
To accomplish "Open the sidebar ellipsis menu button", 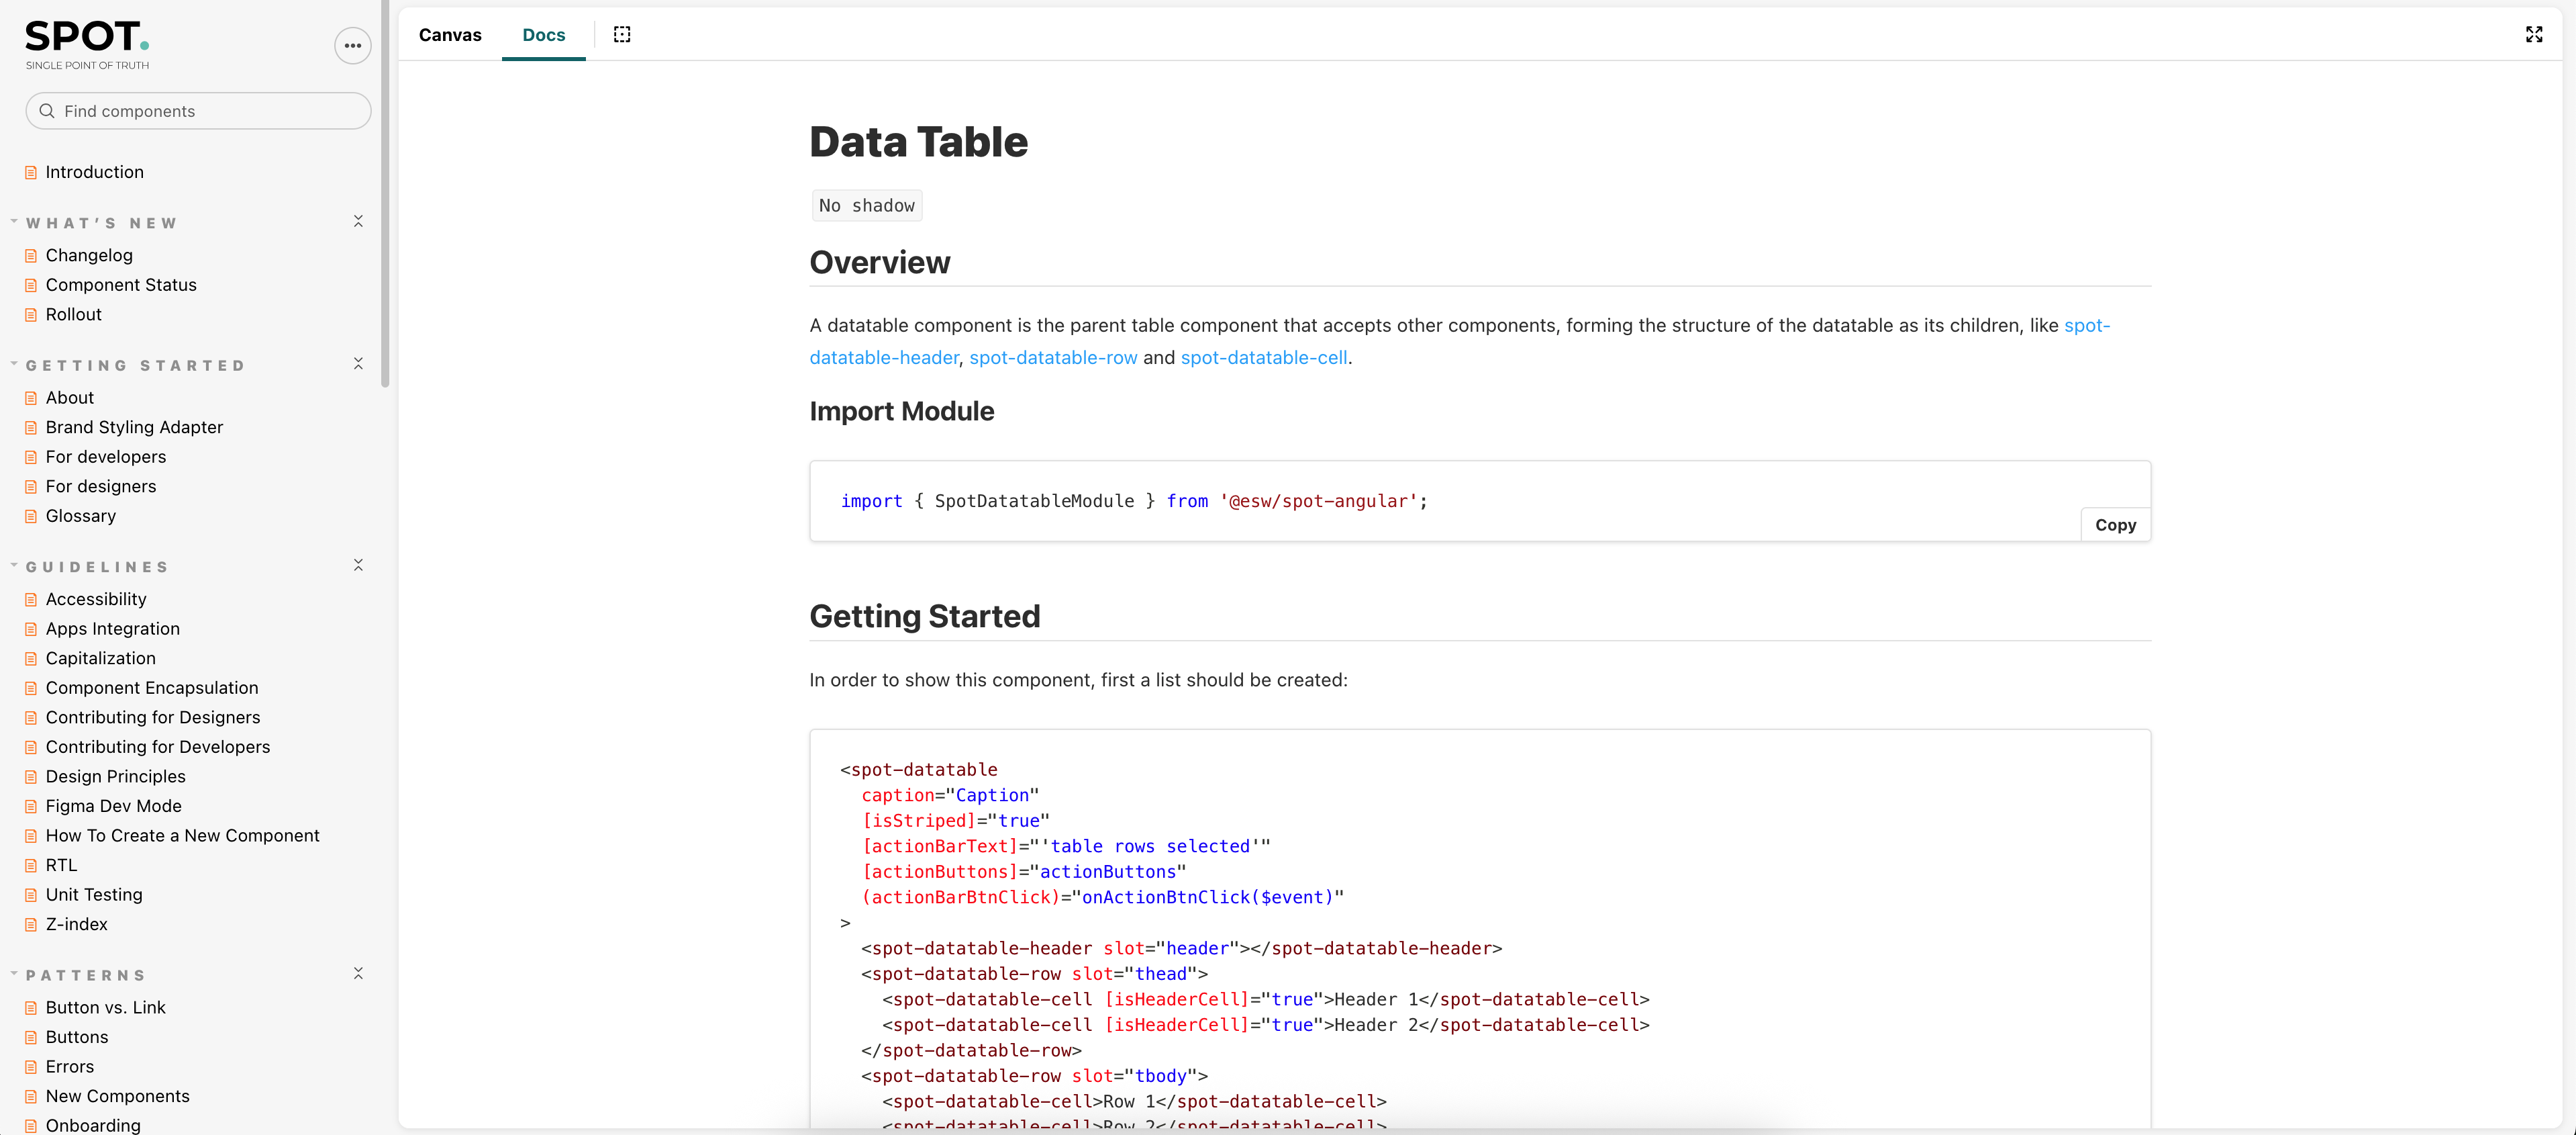I will (x=352, y=46).
